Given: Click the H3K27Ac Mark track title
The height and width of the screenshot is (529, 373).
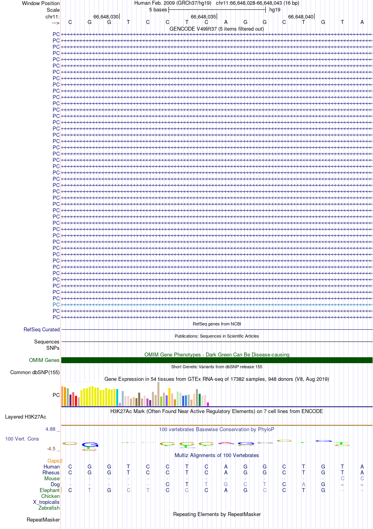Looking at the screenshot, I should pyautogui.click(x=217, y=411).
